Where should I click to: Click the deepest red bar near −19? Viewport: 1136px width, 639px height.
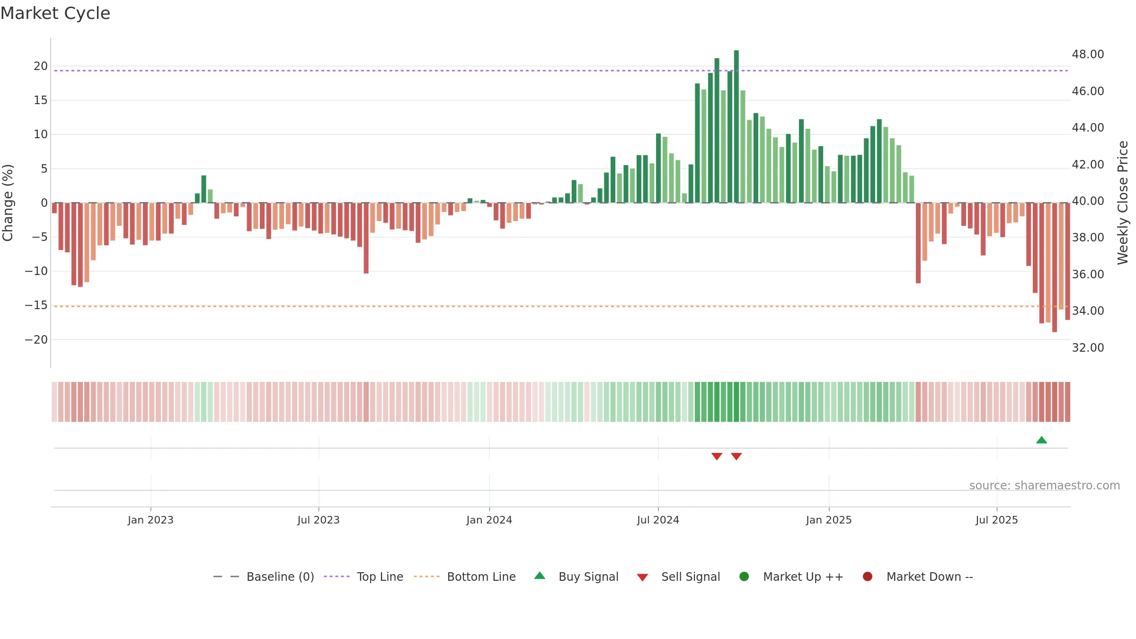click(x=1055, y=267)
